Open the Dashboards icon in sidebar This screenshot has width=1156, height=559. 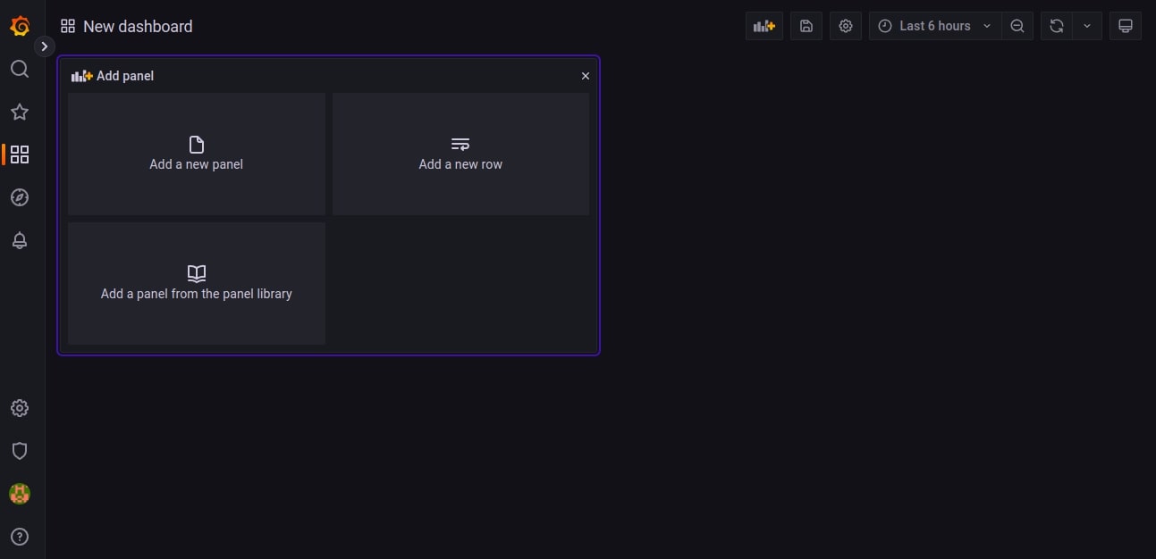[20, 154]
